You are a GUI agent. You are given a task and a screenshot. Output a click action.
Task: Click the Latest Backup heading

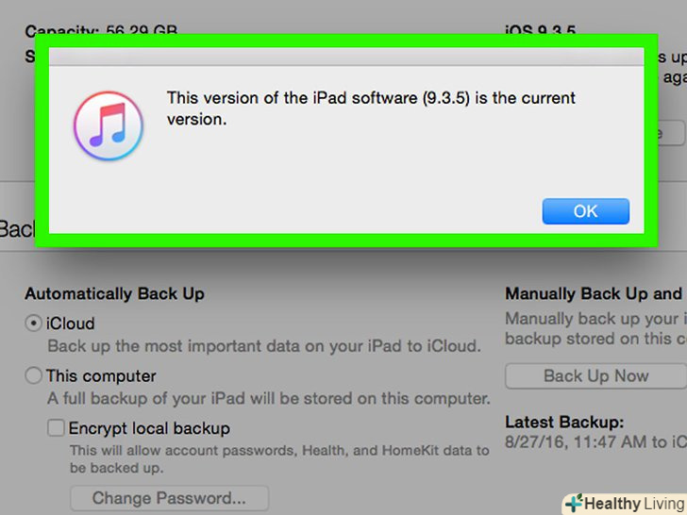(564, 423)
